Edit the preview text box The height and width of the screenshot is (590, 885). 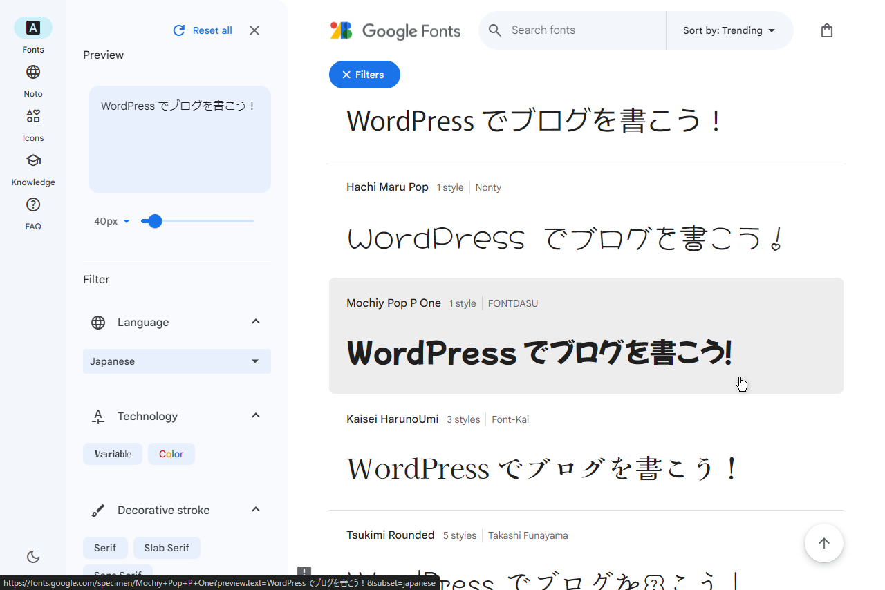(x=180, y=140)
